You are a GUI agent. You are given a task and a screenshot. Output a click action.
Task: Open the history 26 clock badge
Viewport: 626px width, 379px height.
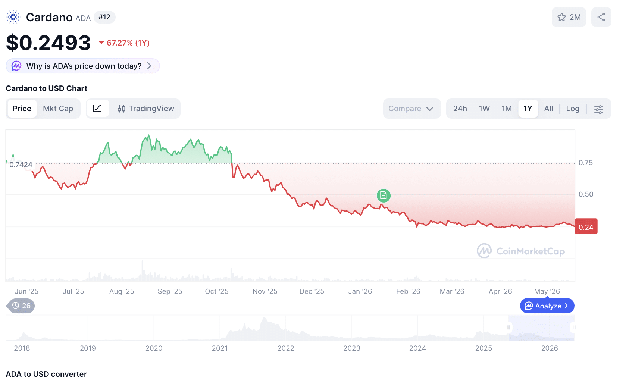click(21, 306)
